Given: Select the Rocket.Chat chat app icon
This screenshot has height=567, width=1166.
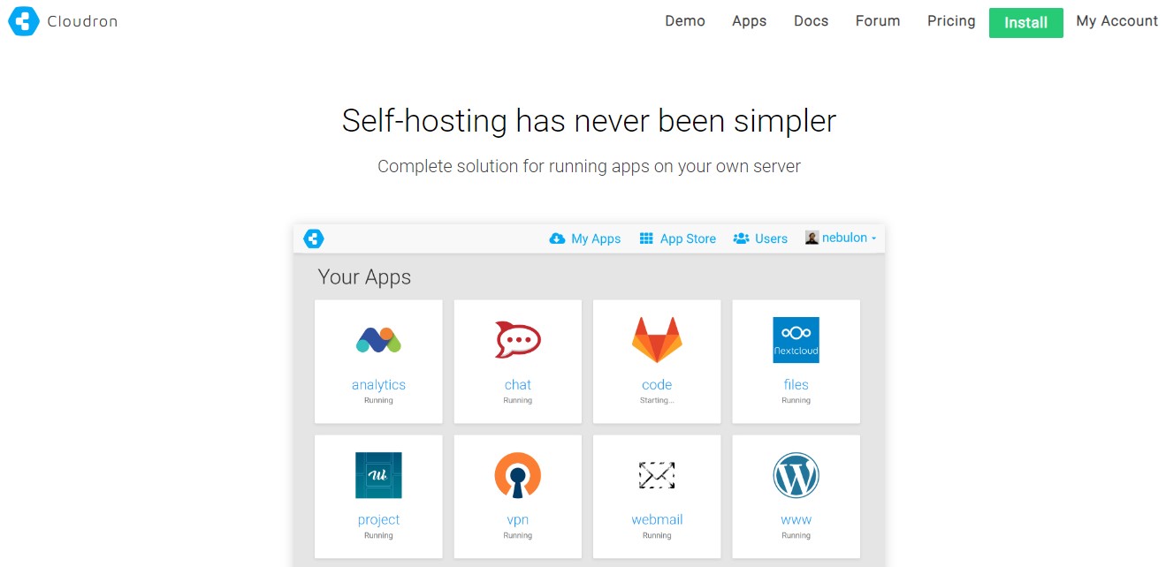Looking at the screenshot, I should click(x=517, y=338).
